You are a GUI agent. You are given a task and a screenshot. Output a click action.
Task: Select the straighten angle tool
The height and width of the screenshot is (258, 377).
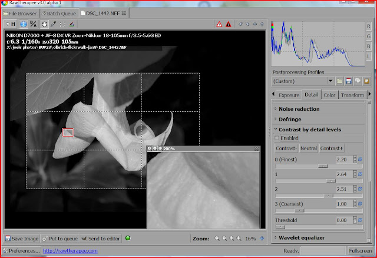click(72, 24)
